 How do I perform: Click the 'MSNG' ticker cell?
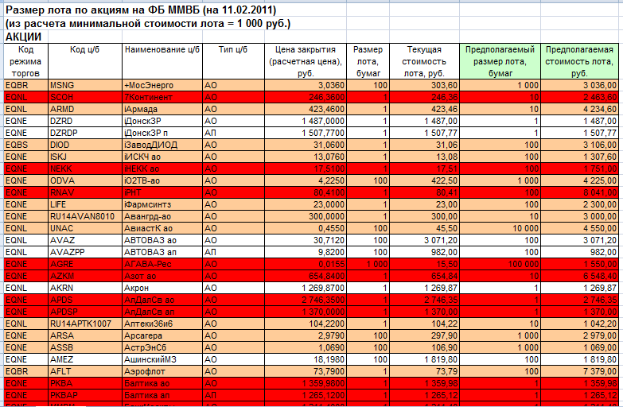pyautogui.click(x=85, y=85)
